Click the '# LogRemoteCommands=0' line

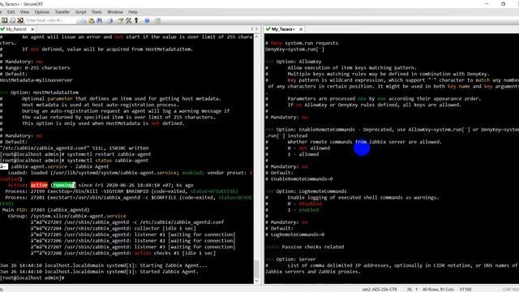295,234
